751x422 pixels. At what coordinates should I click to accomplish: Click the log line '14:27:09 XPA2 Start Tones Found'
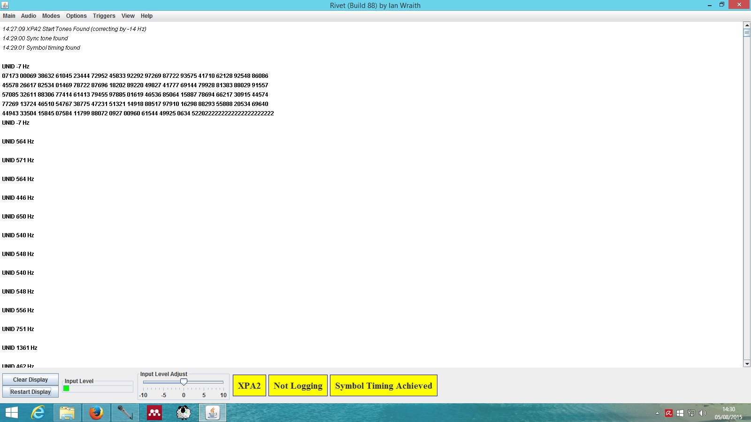pyautogui.click(x=75, y=29)
